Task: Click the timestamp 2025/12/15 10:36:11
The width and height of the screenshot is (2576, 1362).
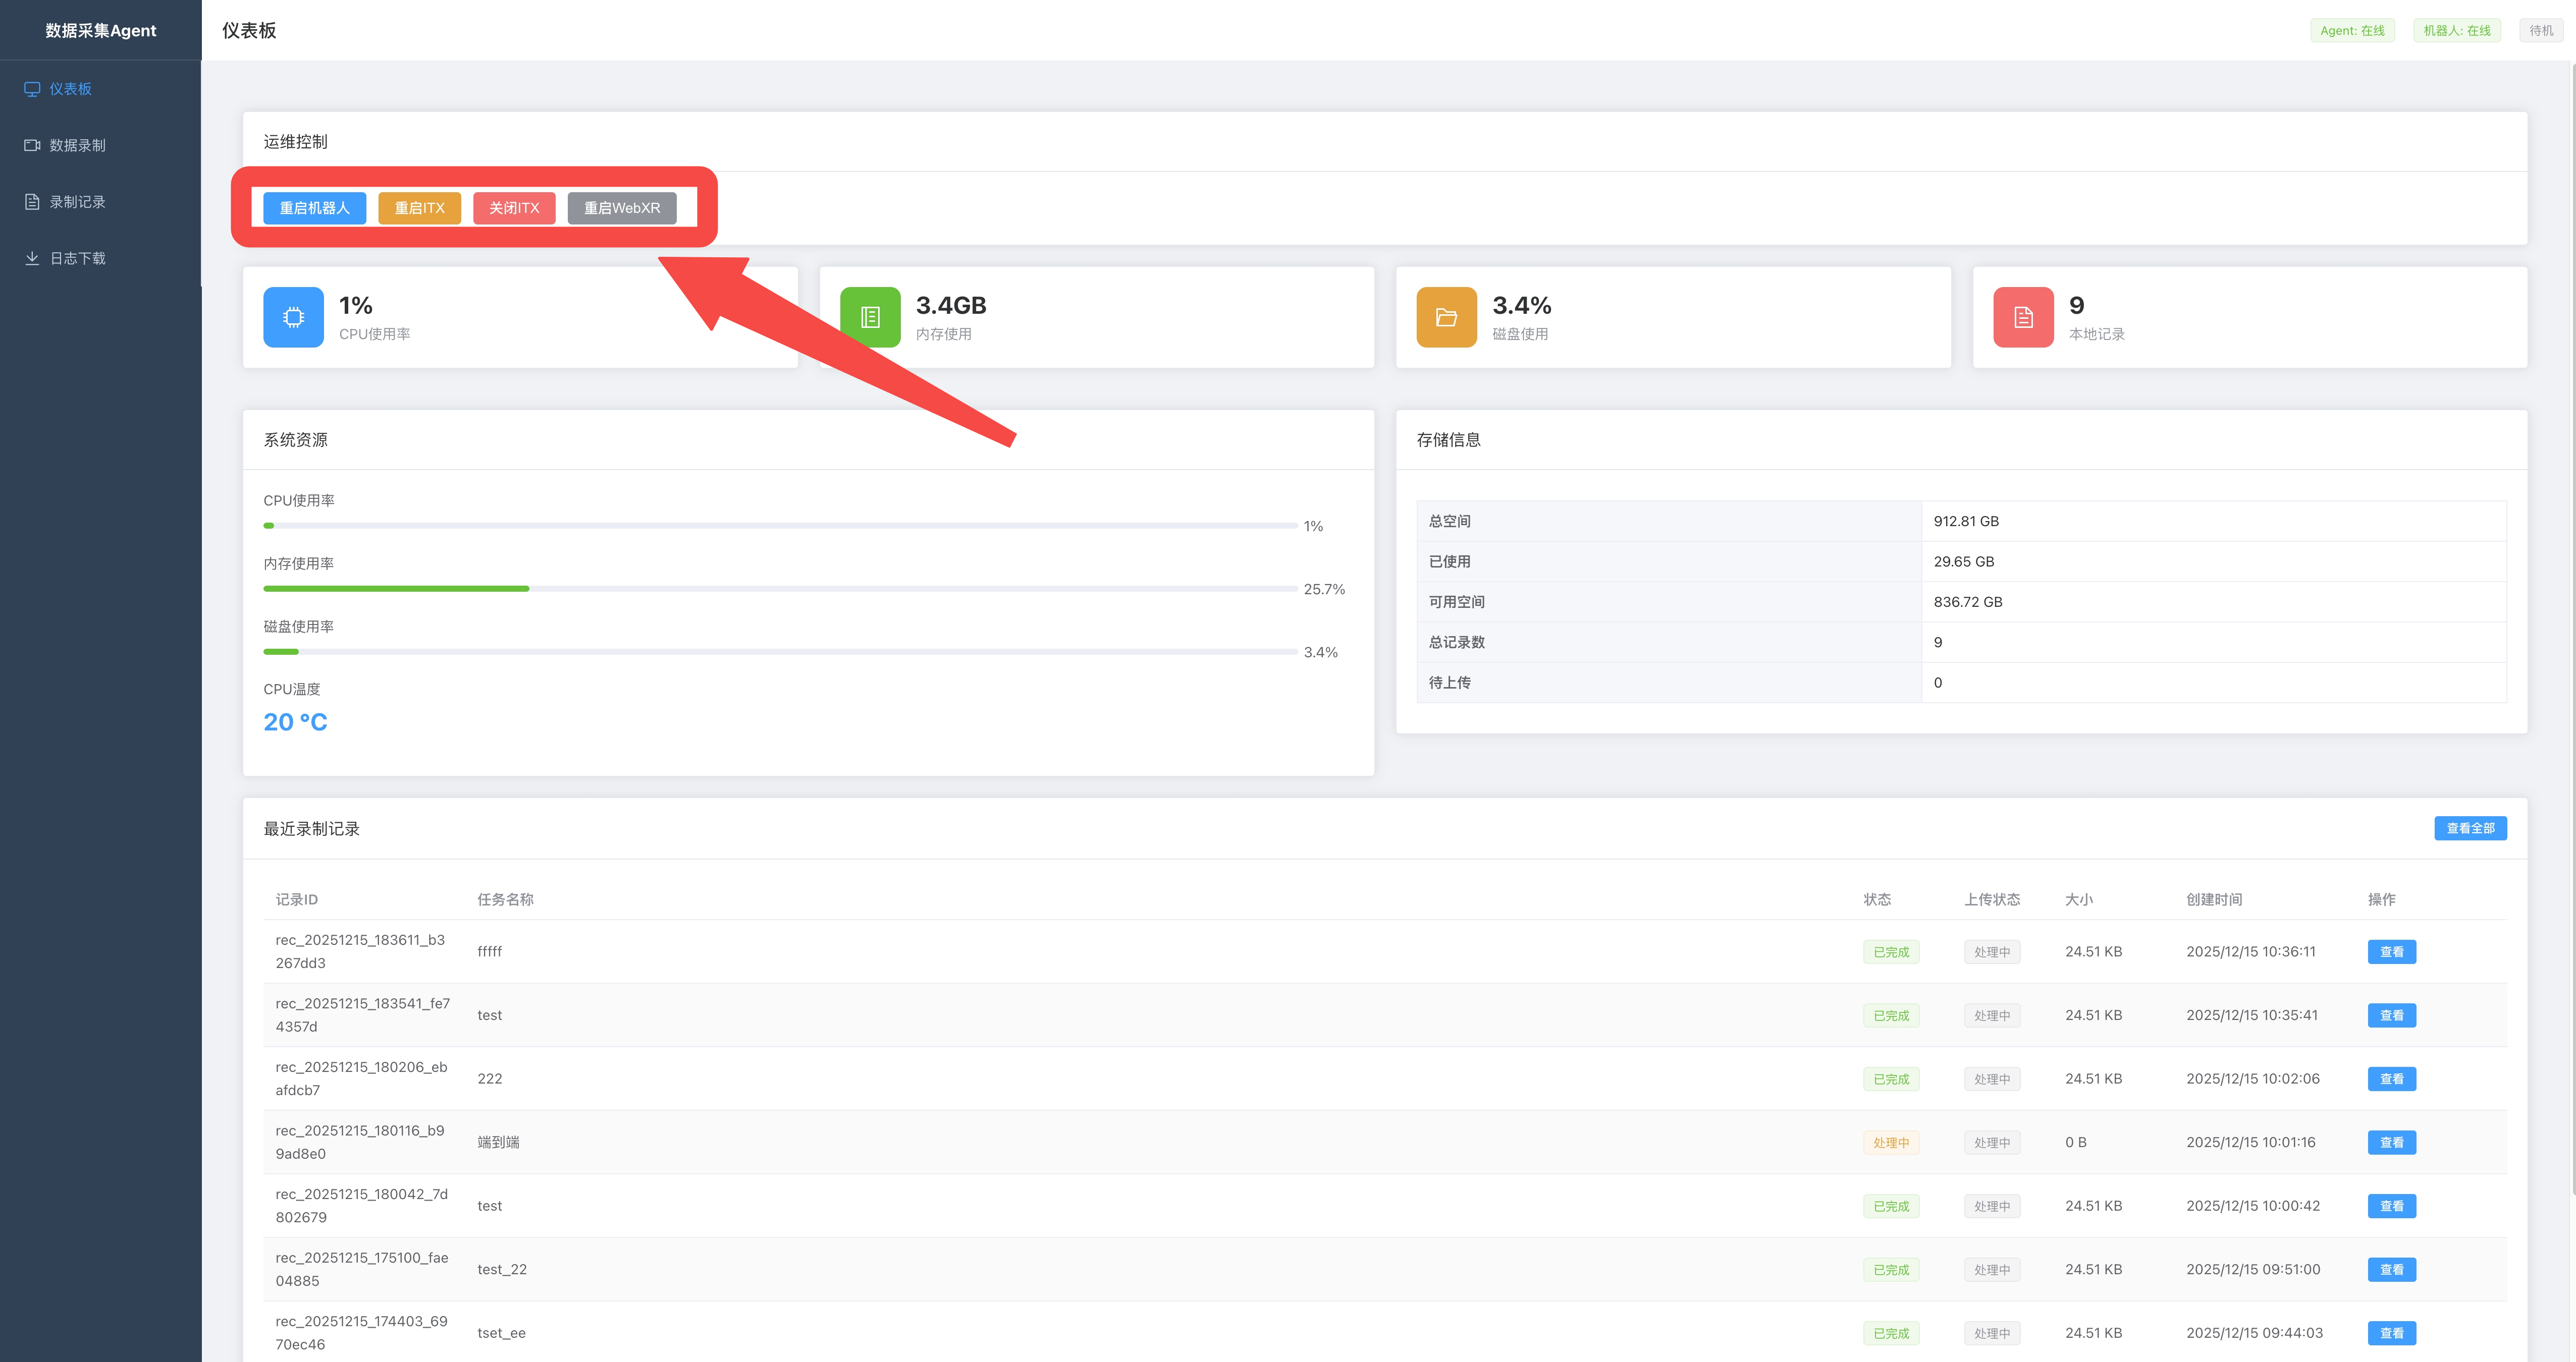Action: [2250, 951]
